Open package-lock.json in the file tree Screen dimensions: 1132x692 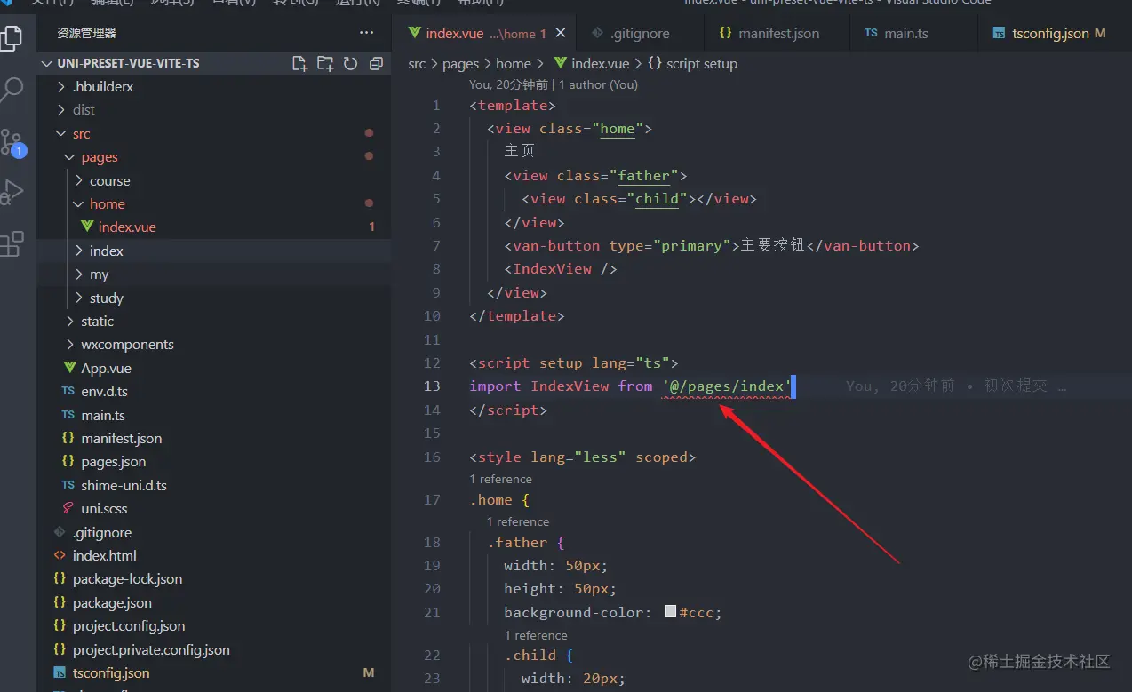(x=213, y=578)
